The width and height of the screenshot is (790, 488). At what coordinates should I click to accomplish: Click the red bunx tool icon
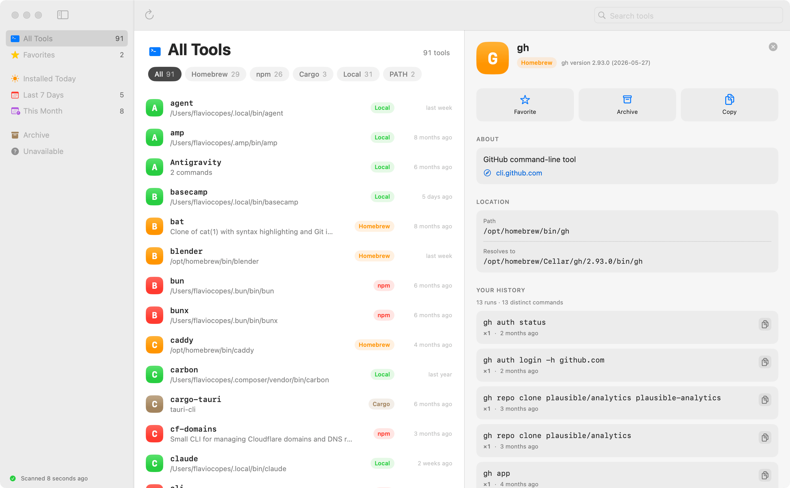(155, 315)
